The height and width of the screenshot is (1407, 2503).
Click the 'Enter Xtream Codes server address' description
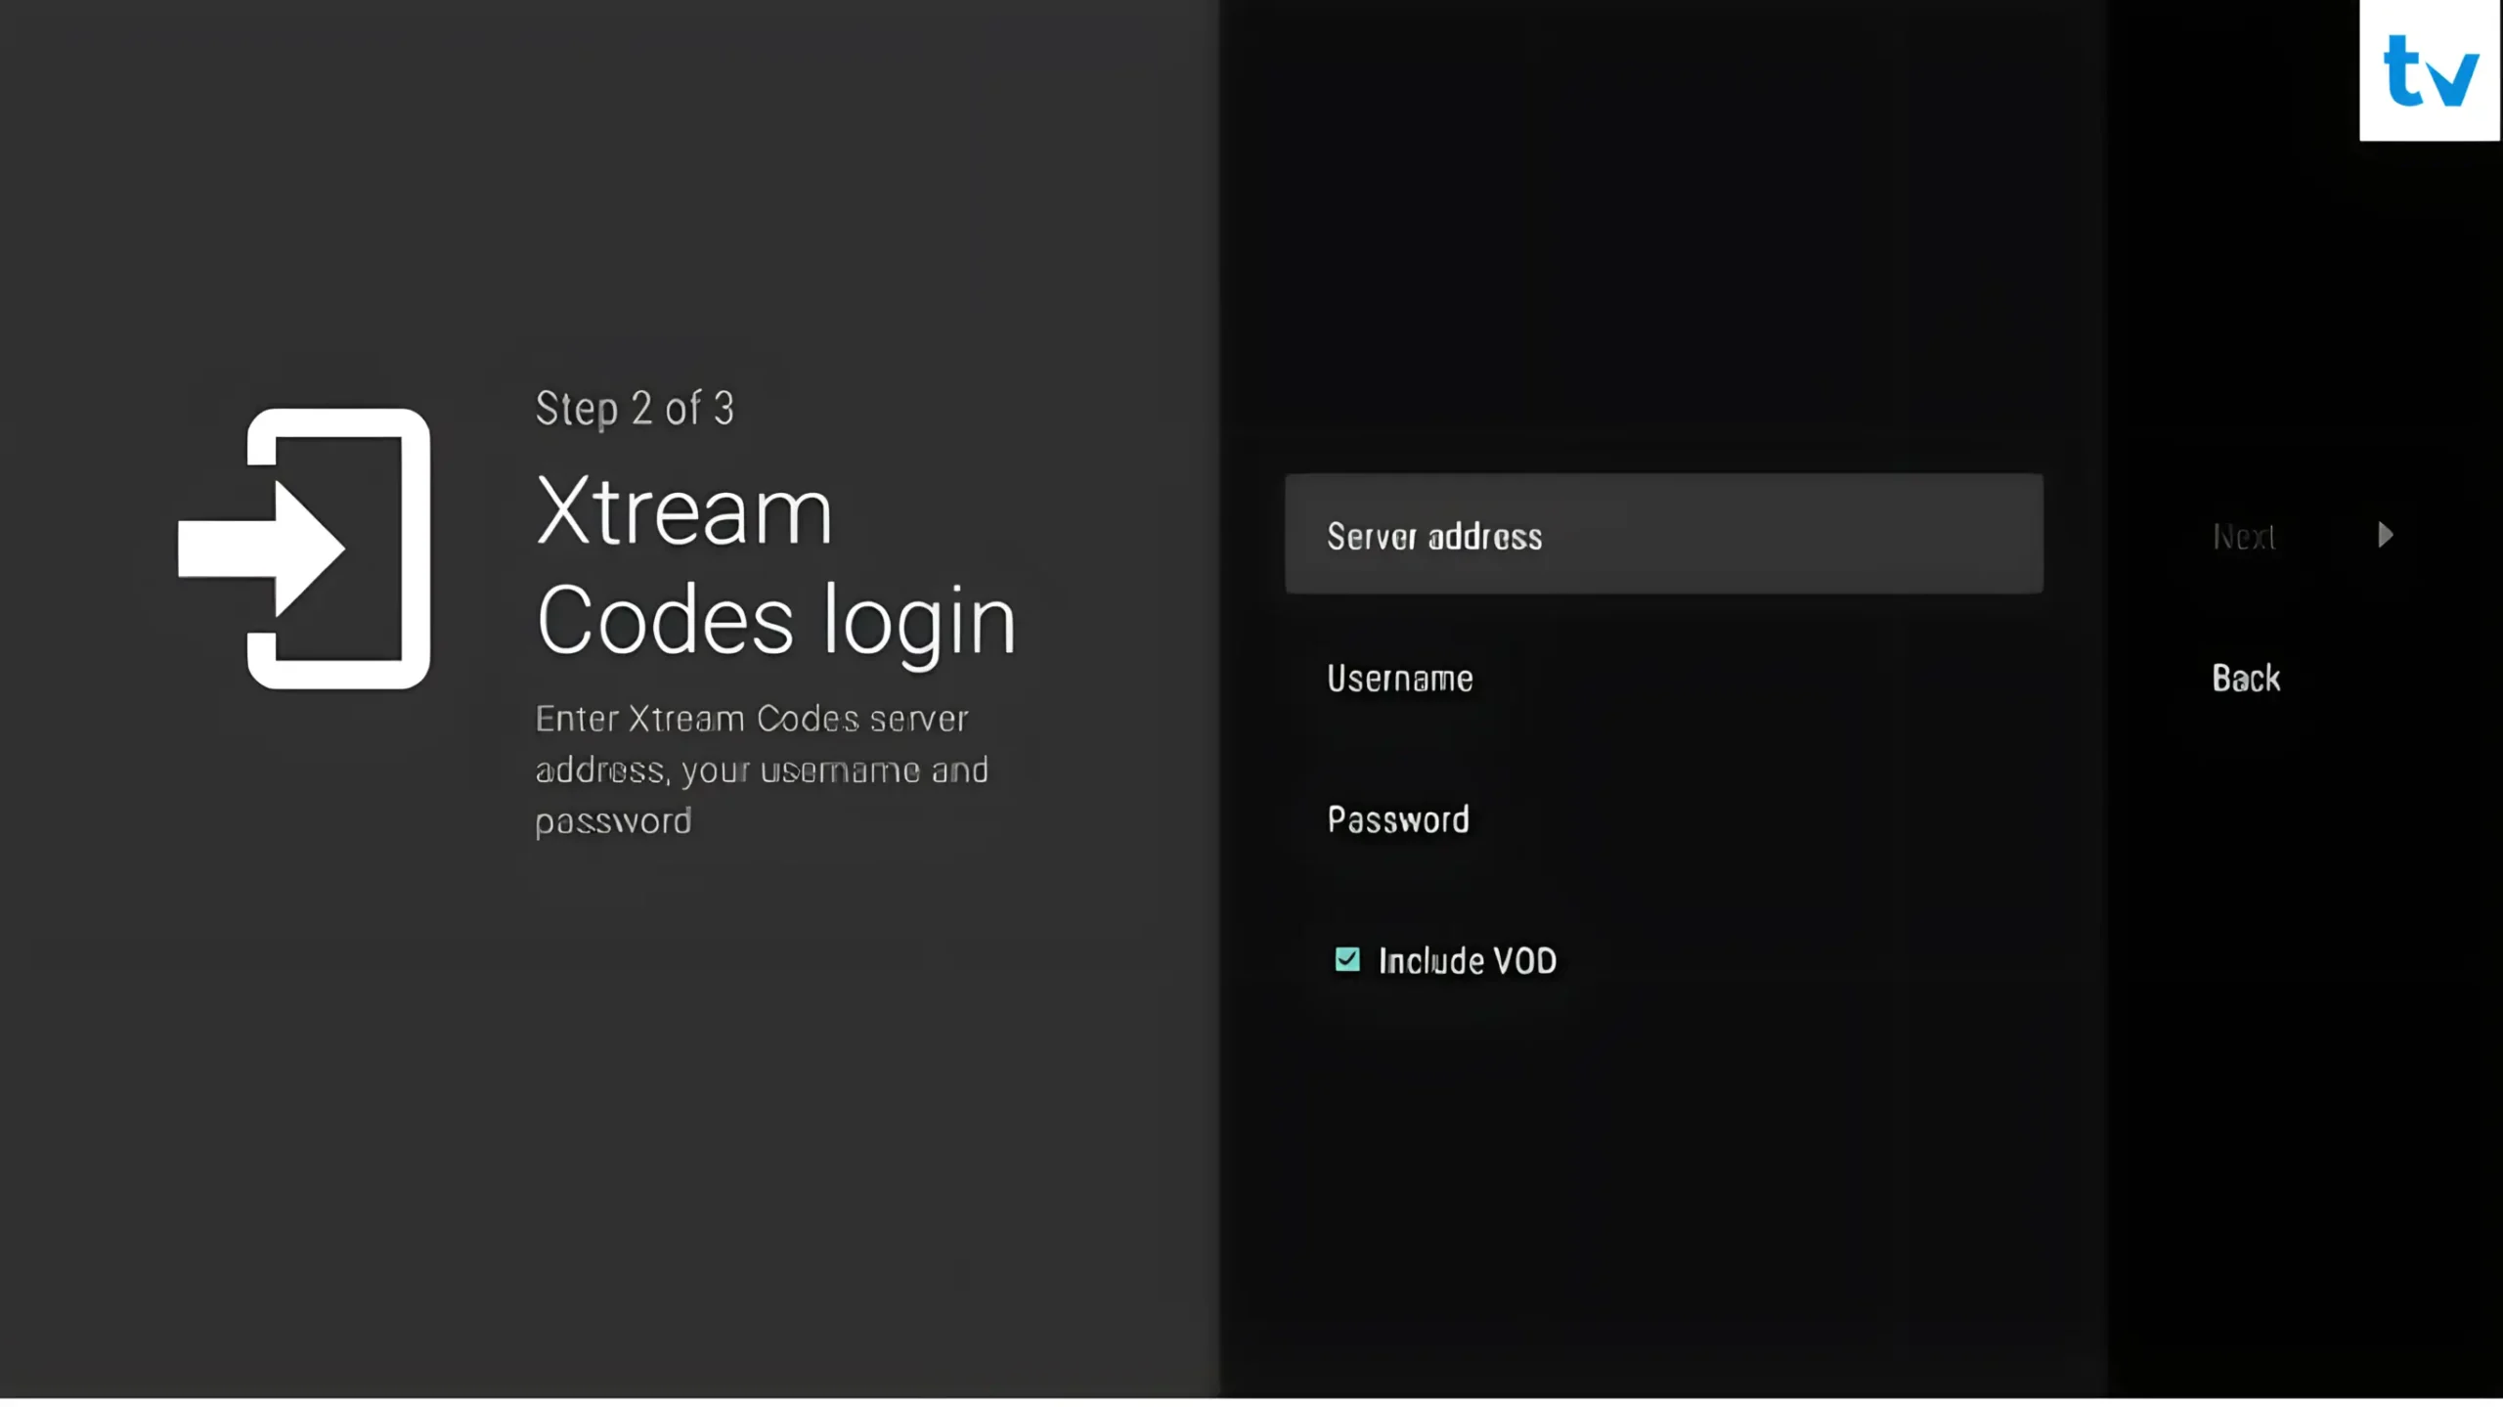(762, 769)
